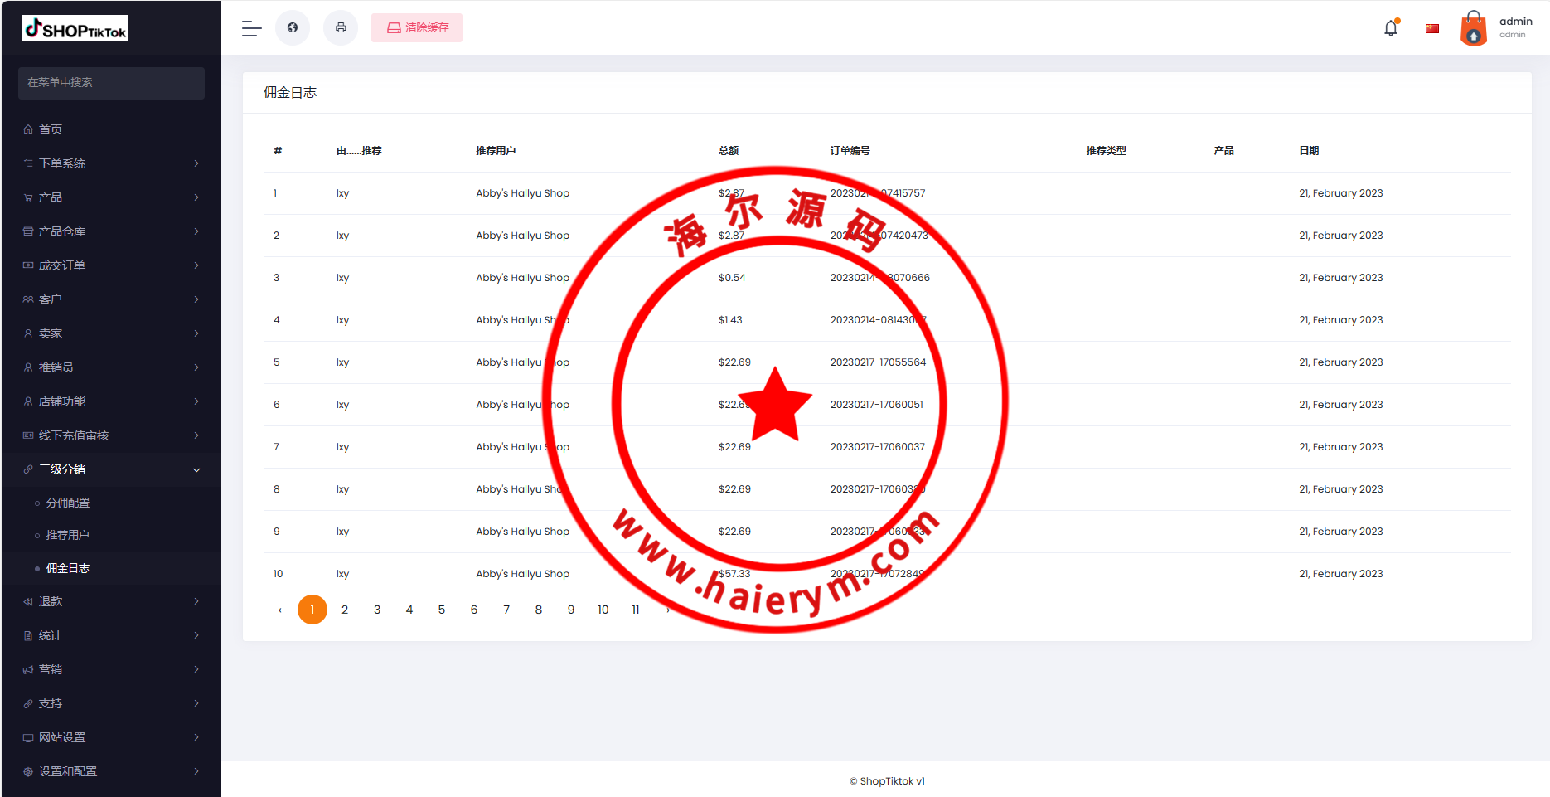Click the 首页 home icon item
This screenshot has width=1550, height=797.
[50, 129]
